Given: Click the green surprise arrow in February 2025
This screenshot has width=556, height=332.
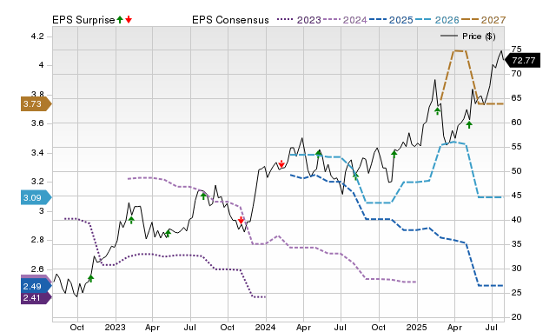Looking at the screenshot, I should tap(438, 111).
